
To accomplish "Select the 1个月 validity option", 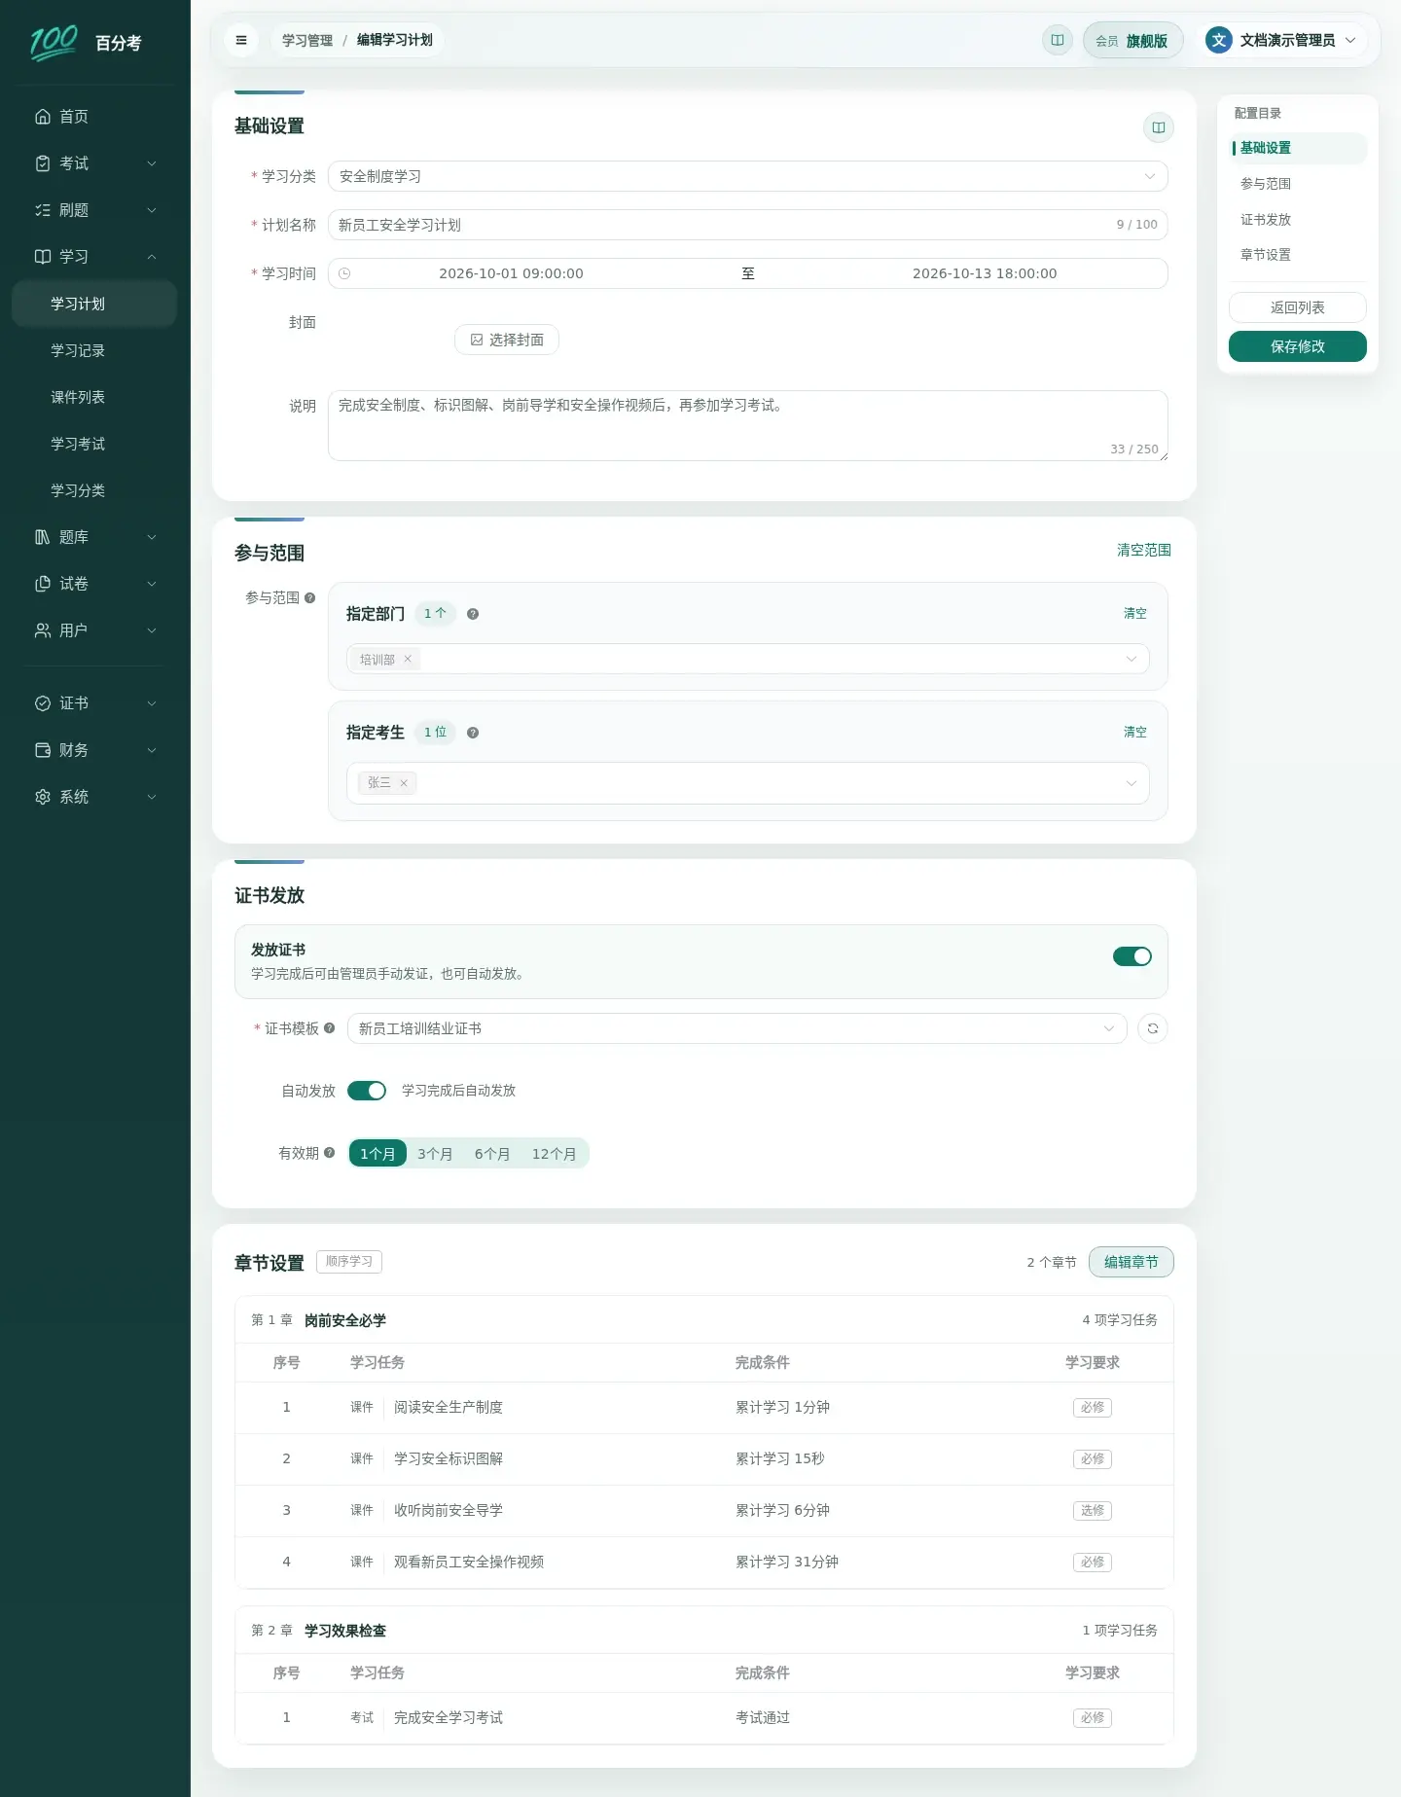I will tap(377, 1154).
